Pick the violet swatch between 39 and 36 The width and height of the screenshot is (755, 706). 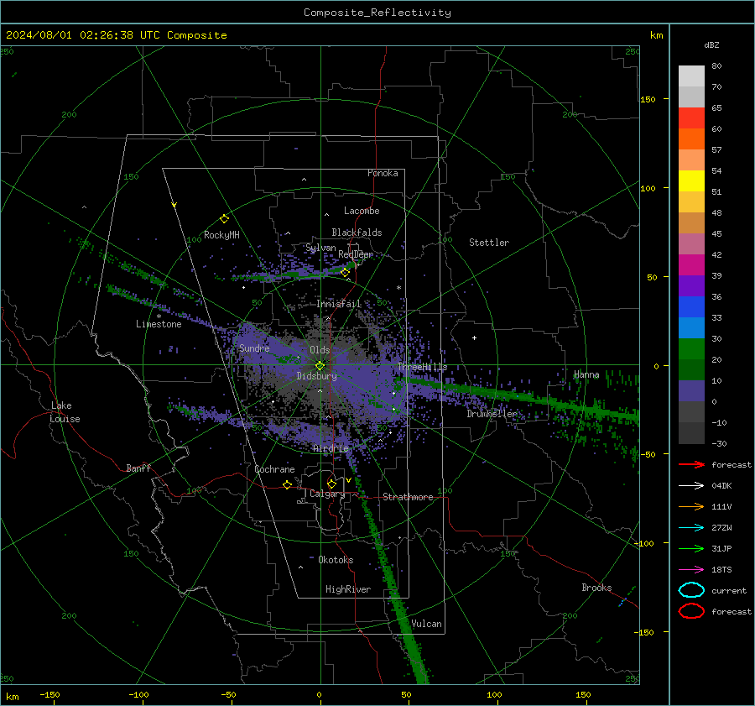691,285
